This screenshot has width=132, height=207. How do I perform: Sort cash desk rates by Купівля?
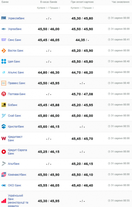point(42,8)
